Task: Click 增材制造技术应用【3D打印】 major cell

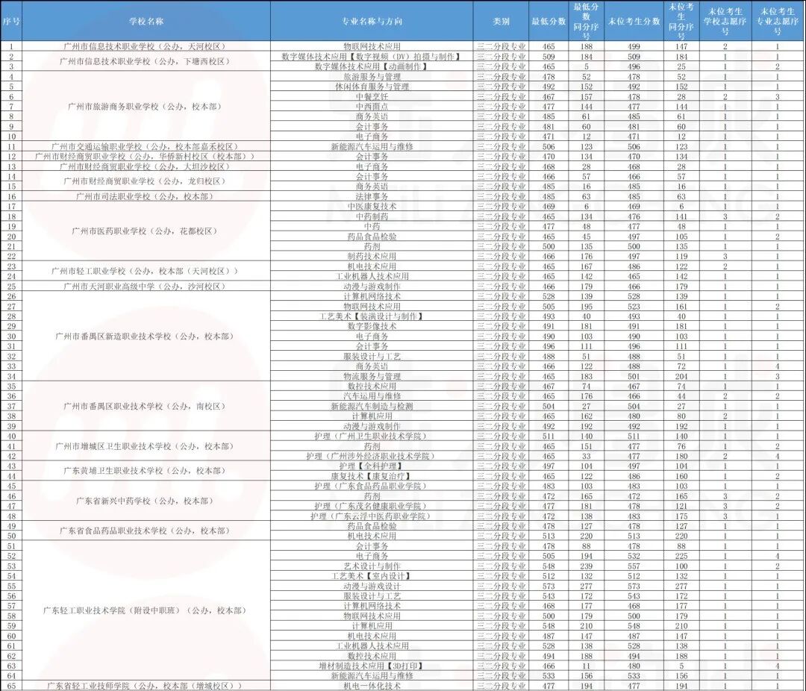Action: 372,666
